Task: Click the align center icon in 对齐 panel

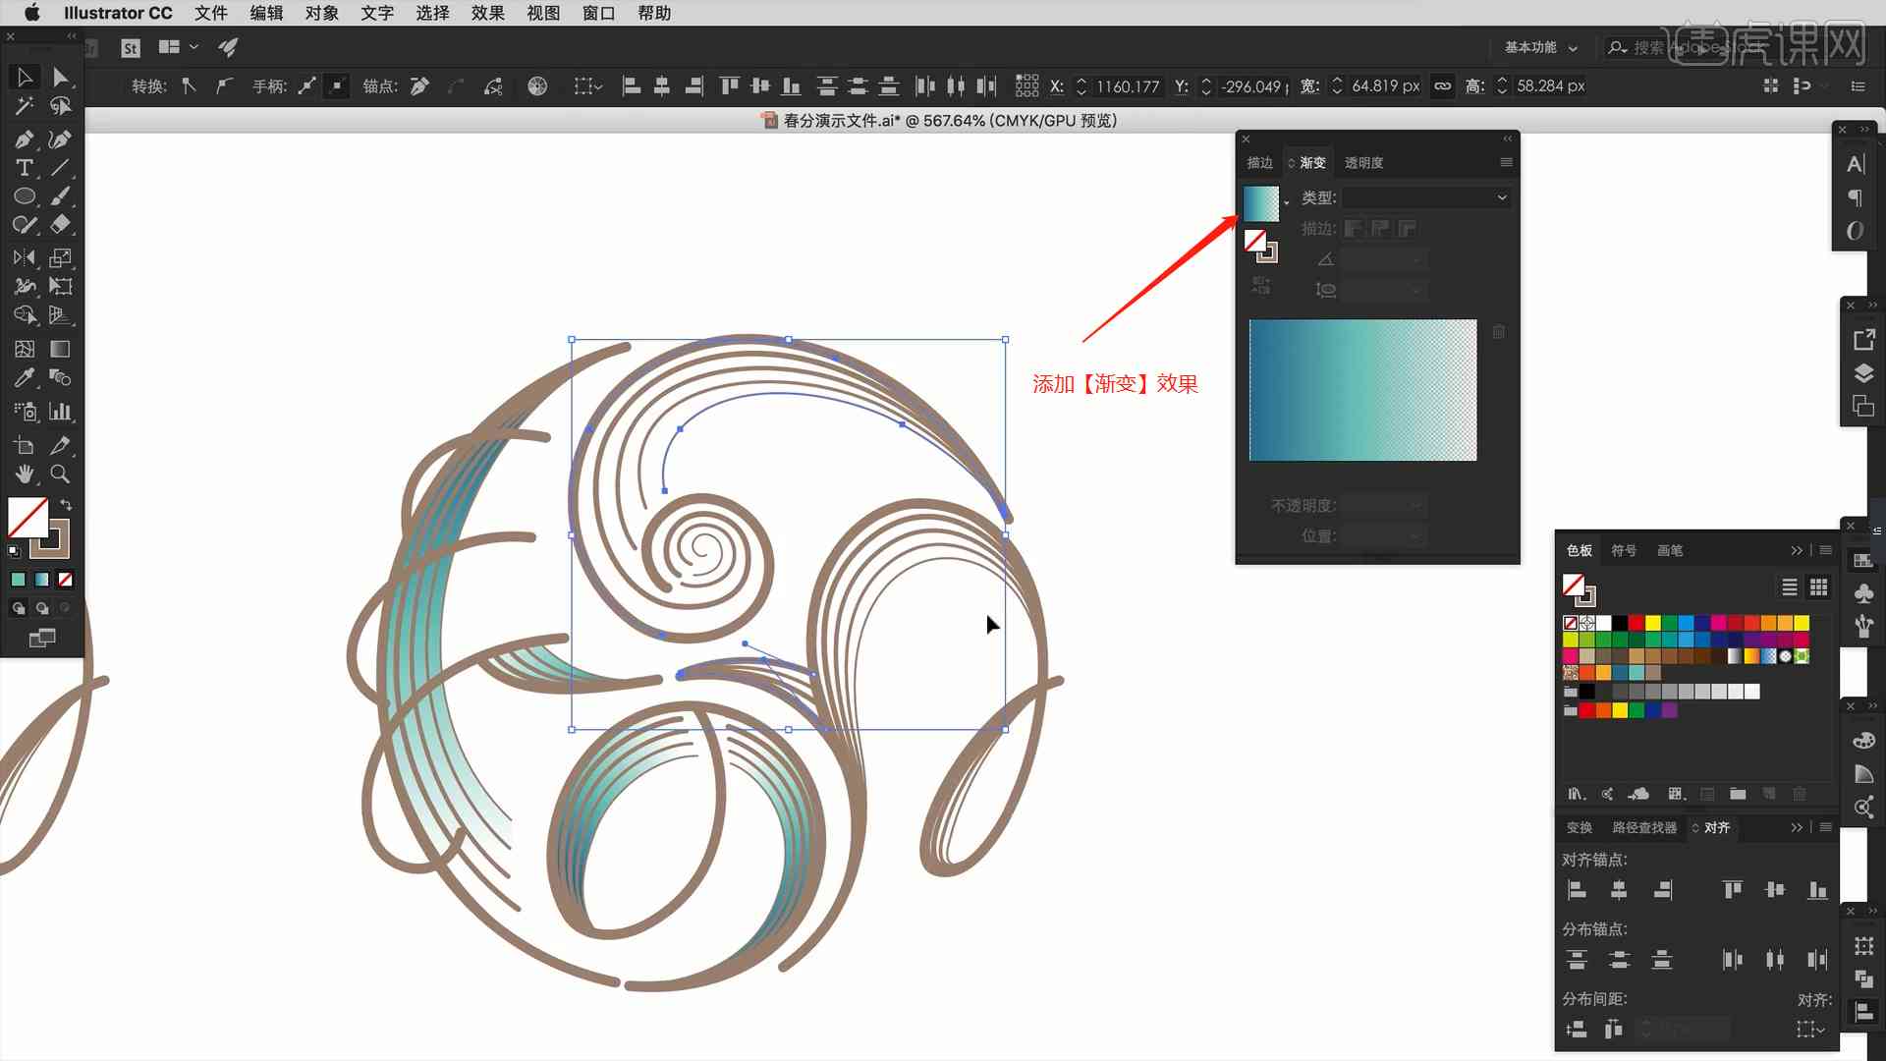Action: (1617, 891)
